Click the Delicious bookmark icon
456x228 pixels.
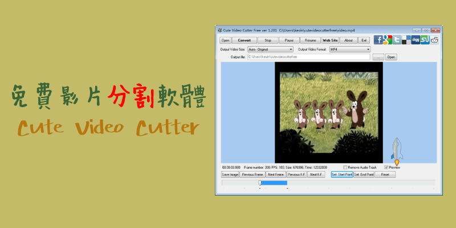405,40
